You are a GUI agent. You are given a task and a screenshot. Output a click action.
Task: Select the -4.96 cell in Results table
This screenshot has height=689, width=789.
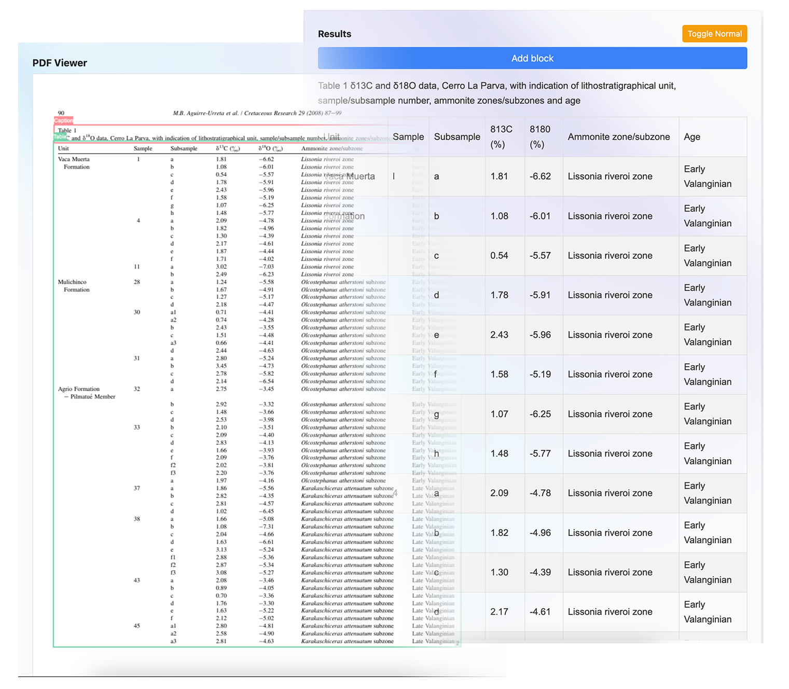[544, 533]
